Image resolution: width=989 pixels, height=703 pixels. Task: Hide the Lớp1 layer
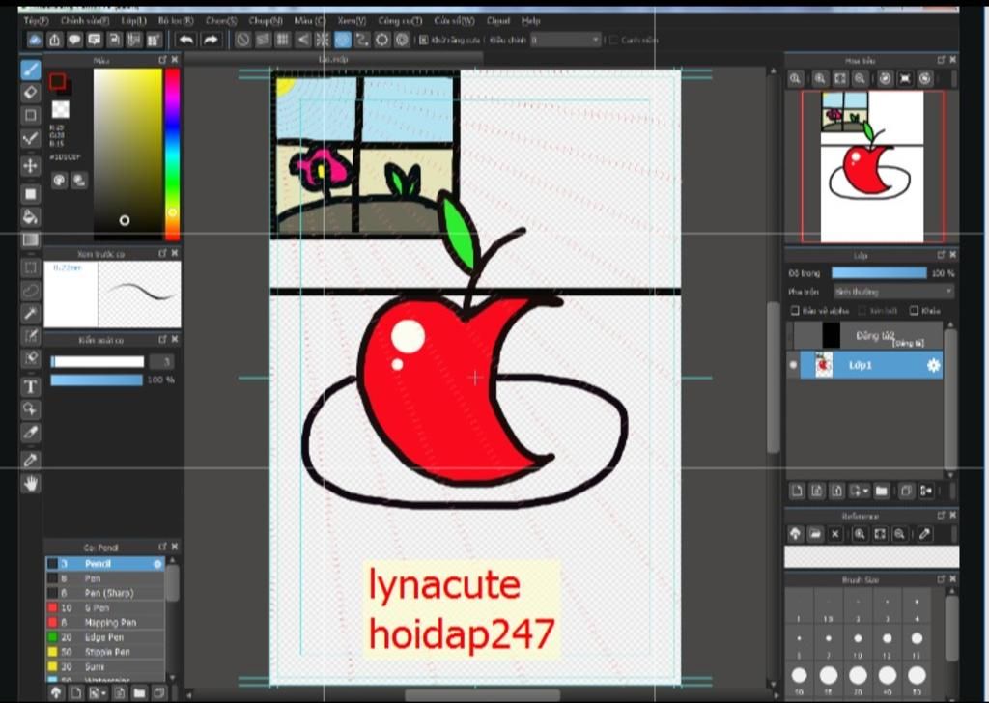coord(793,365)
